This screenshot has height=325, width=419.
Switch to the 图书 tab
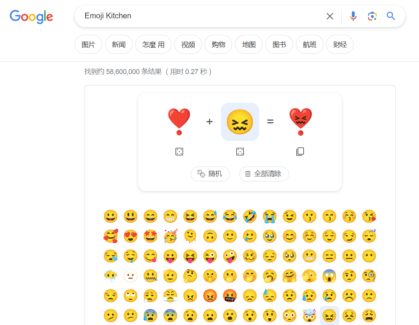[x=279, y=44]
